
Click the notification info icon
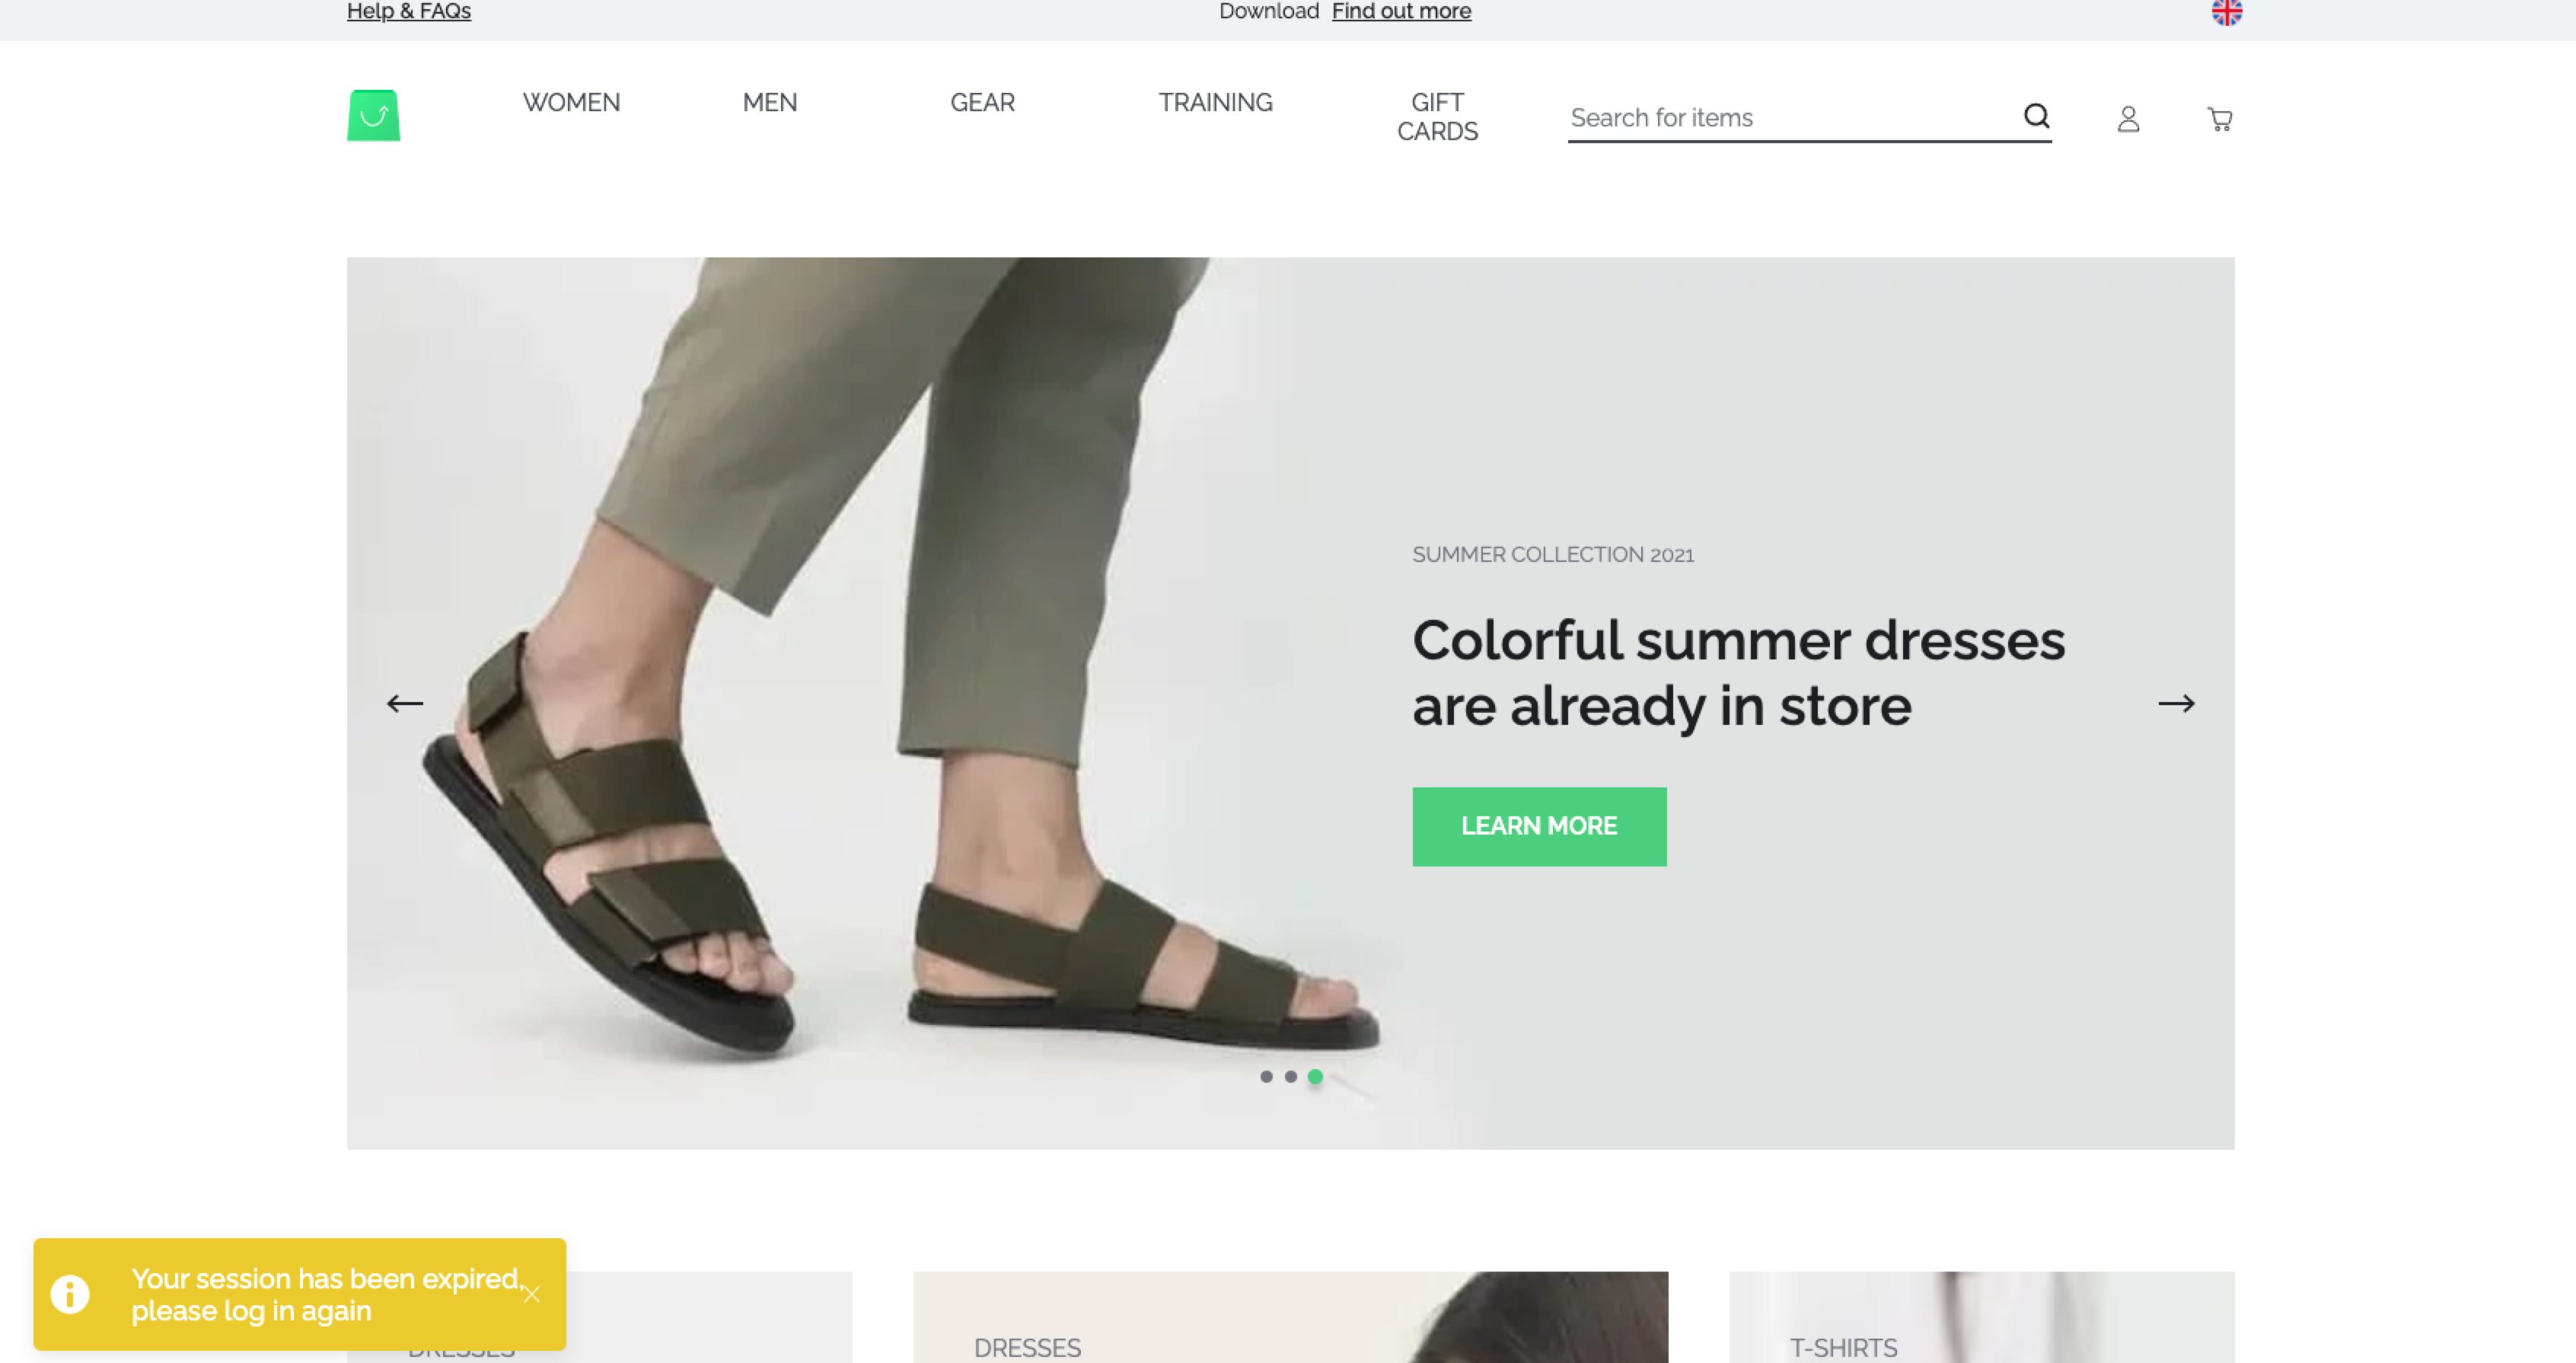click(70, 1294)
